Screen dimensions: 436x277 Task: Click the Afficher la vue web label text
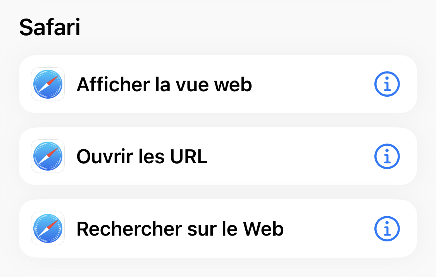[164, 84]
